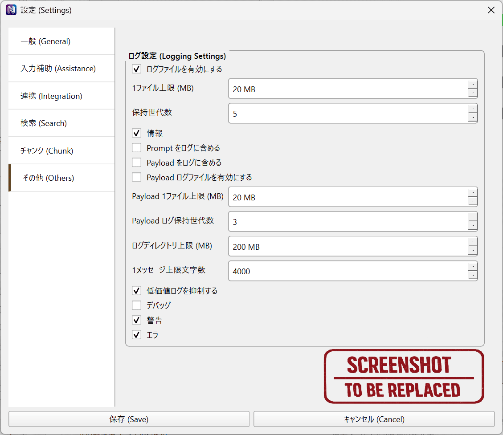Uncheck the 低価値ログを抑制する checkbox
503x435 pixels.
click(x=137, y=291)
